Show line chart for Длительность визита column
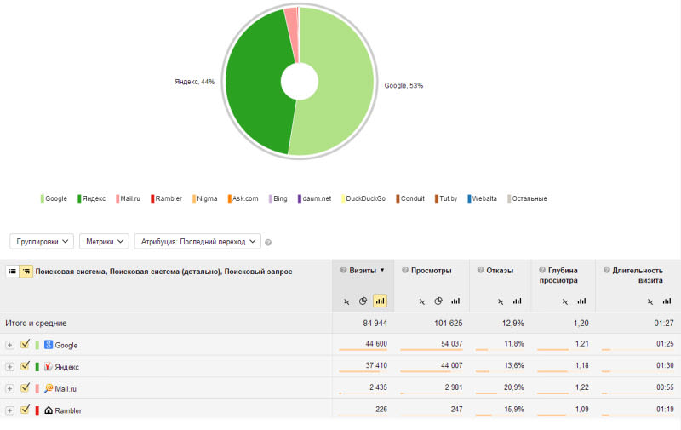 (650, 301)
